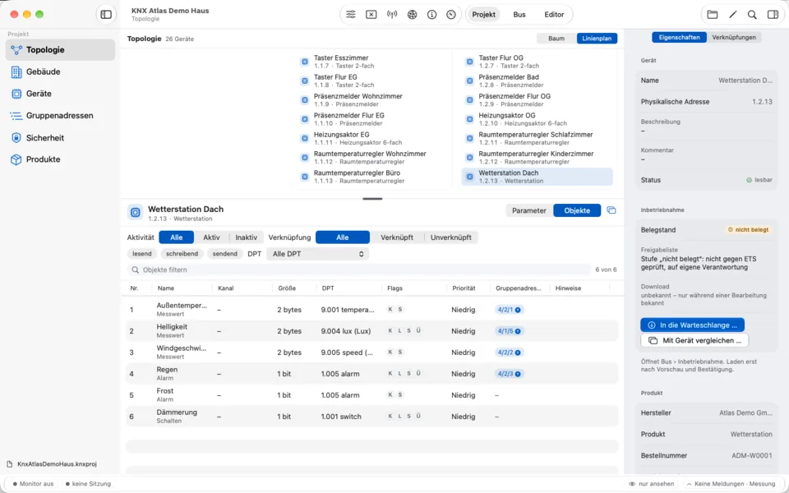
Task: Open the 4/2/1 group address badge
Action: coord(509,310)
